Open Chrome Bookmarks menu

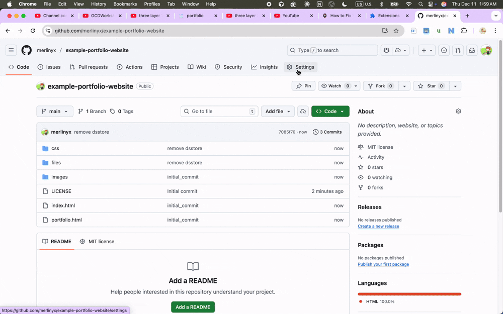tap(125, 4)
